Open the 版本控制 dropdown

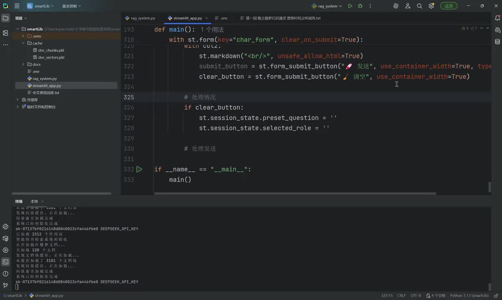coord(71,6)
